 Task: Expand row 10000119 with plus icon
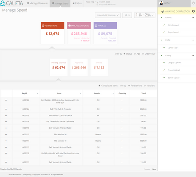[6, 116]
